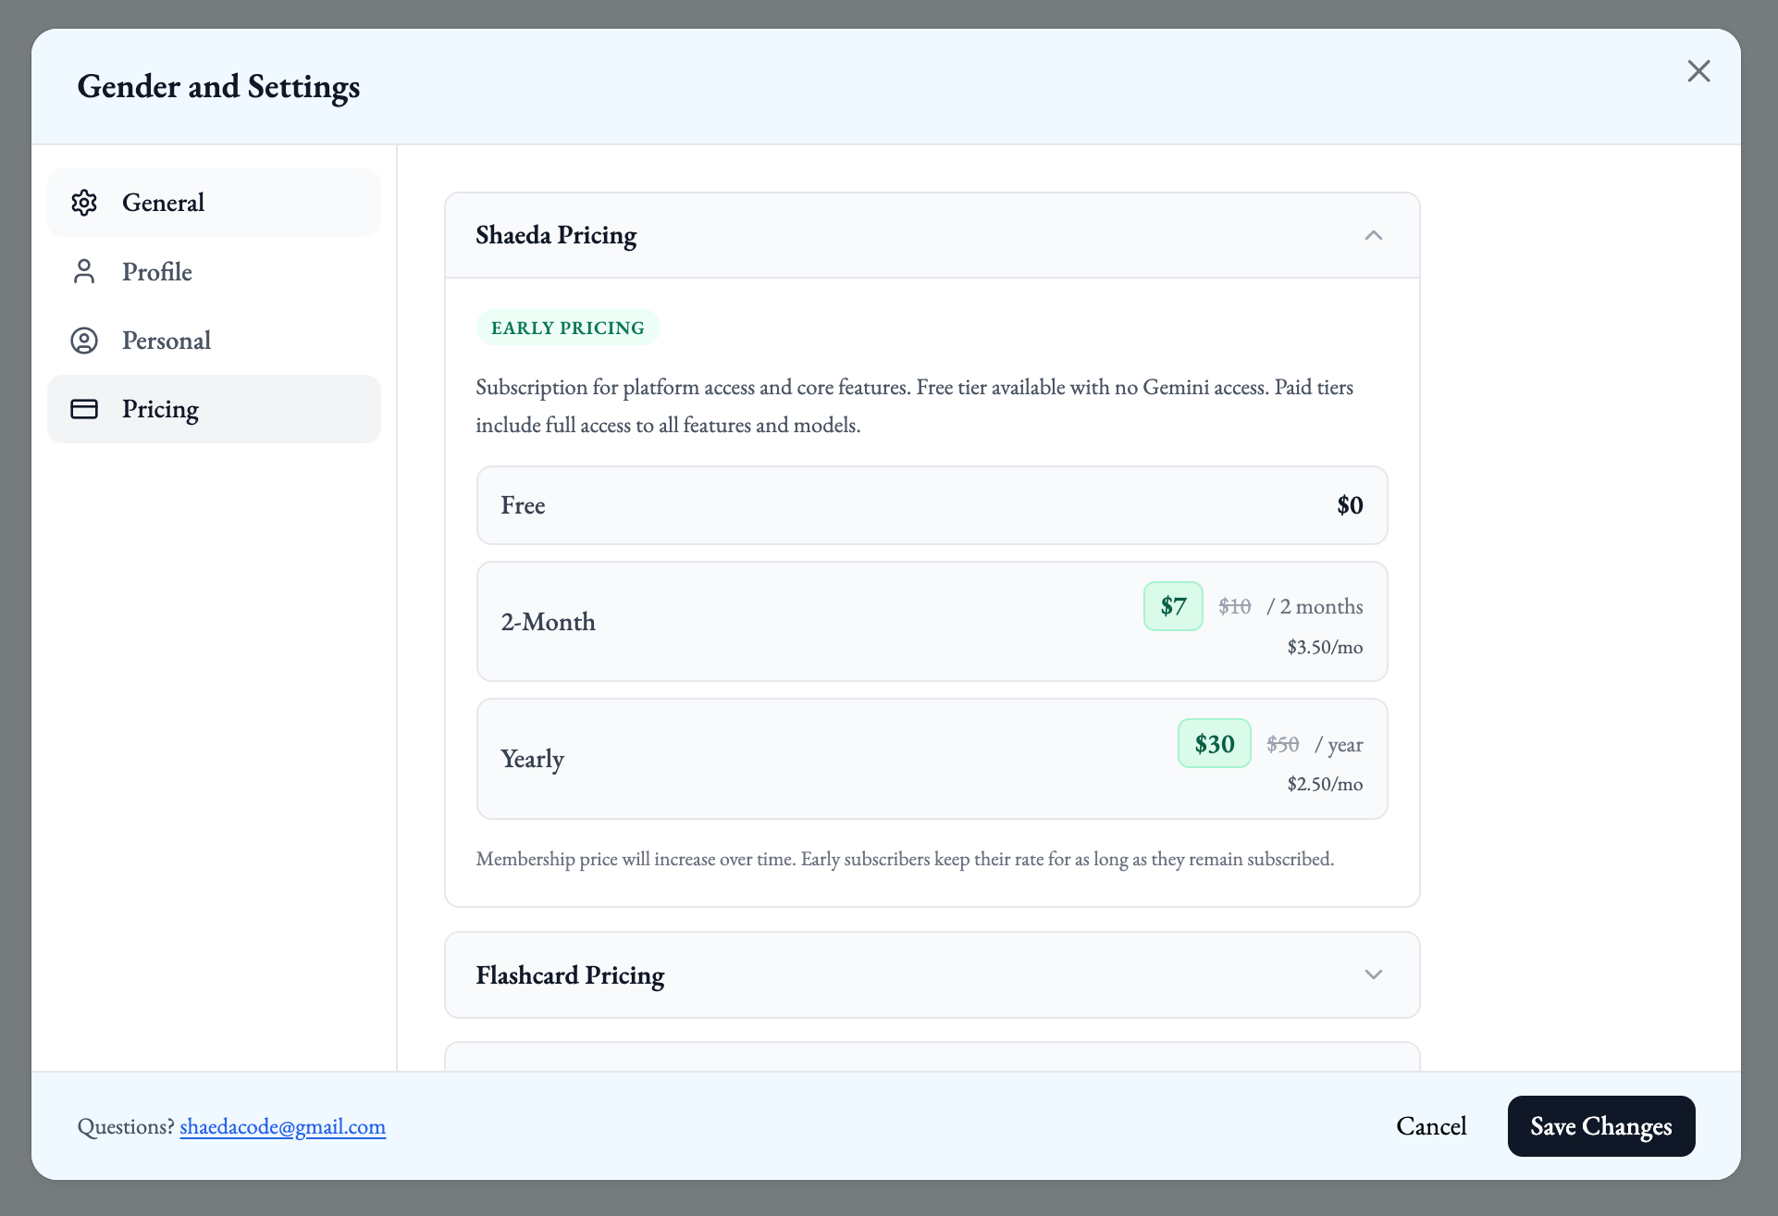
Task: Expand the Flashcard Pricing chevron
Action: coord(1374,974)
